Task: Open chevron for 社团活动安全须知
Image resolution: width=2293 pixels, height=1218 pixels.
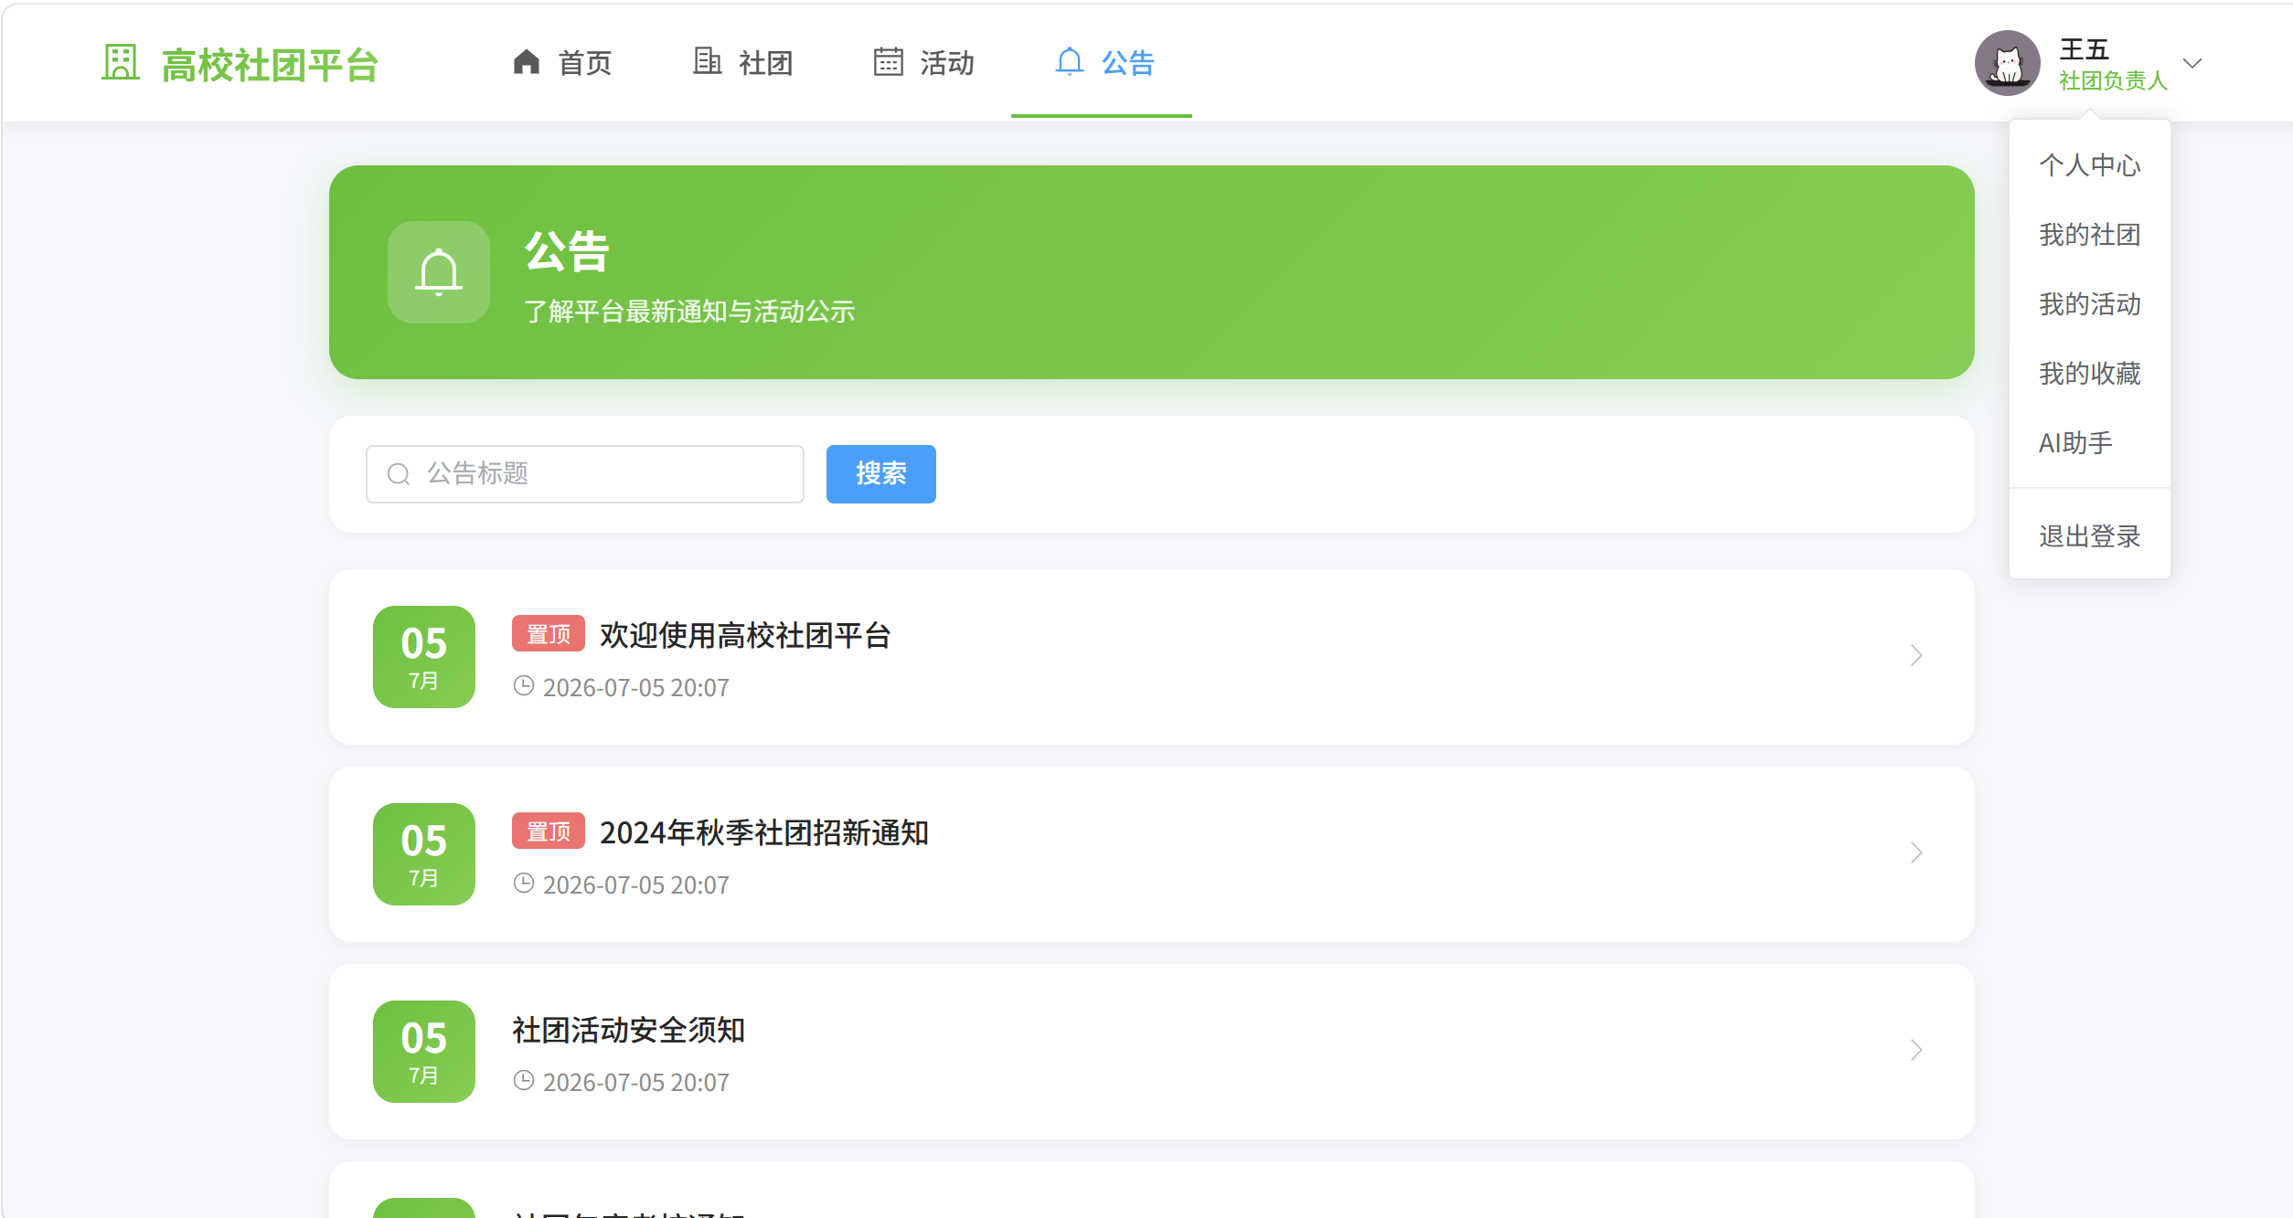Action: click(1916, 1050)
